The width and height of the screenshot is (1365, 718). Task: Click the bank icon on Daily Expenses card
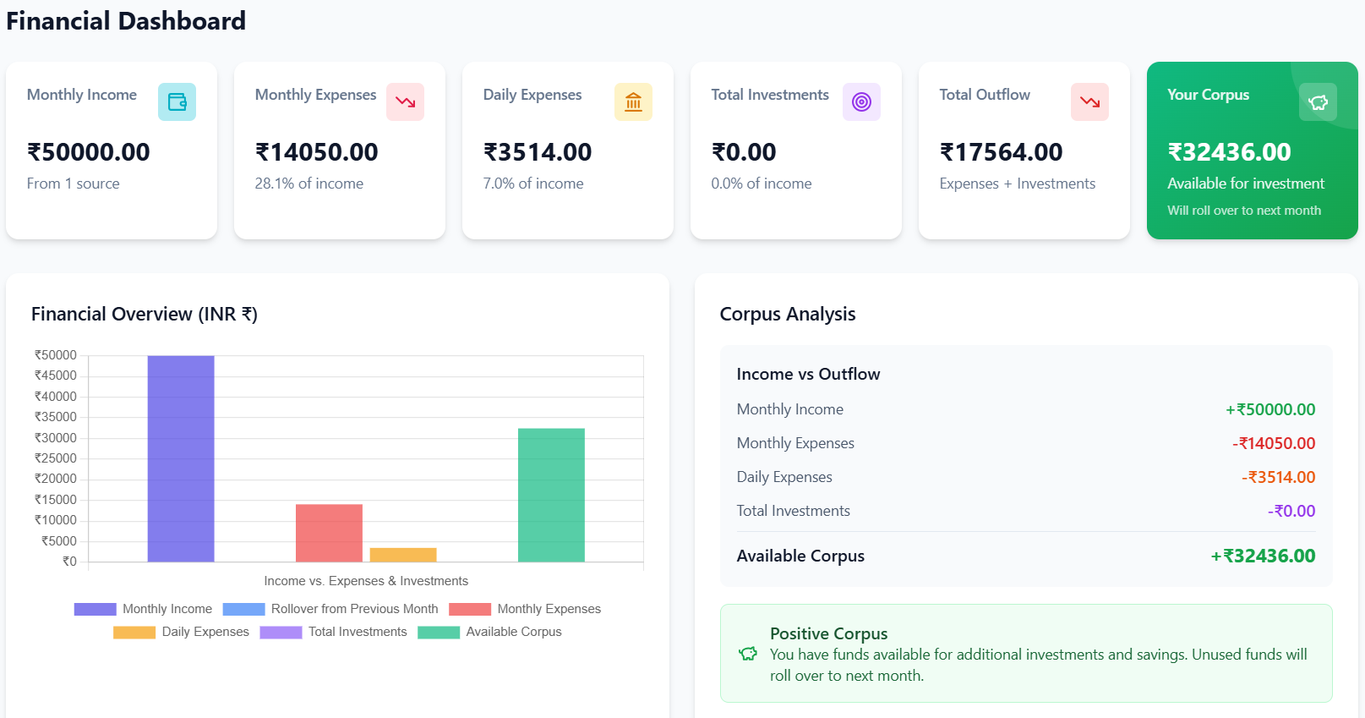click(633, 102)
